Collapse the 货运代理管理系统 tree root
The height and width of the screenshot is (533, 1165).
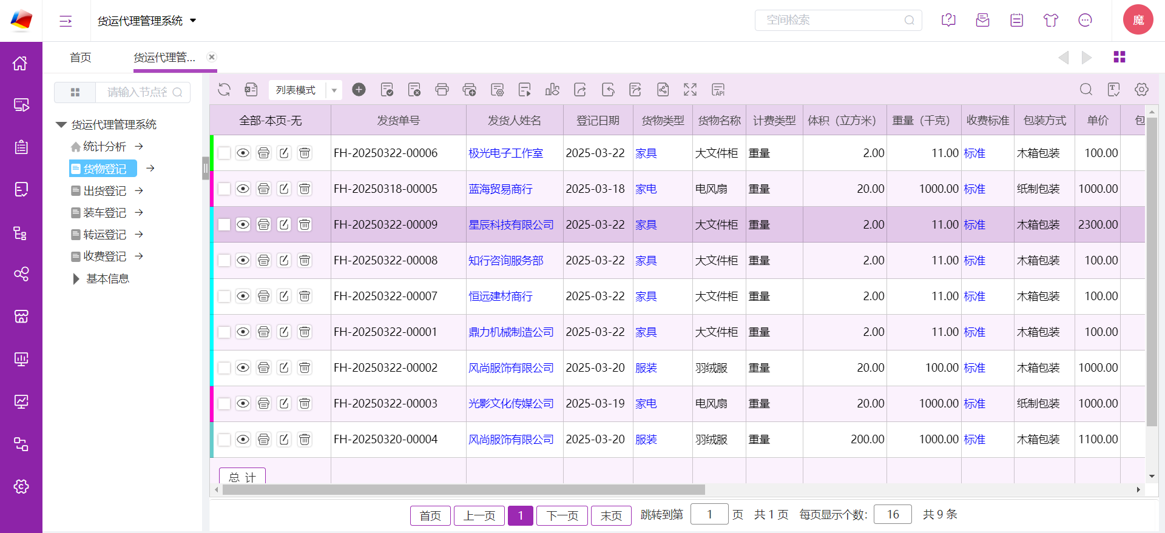point(61,124)
